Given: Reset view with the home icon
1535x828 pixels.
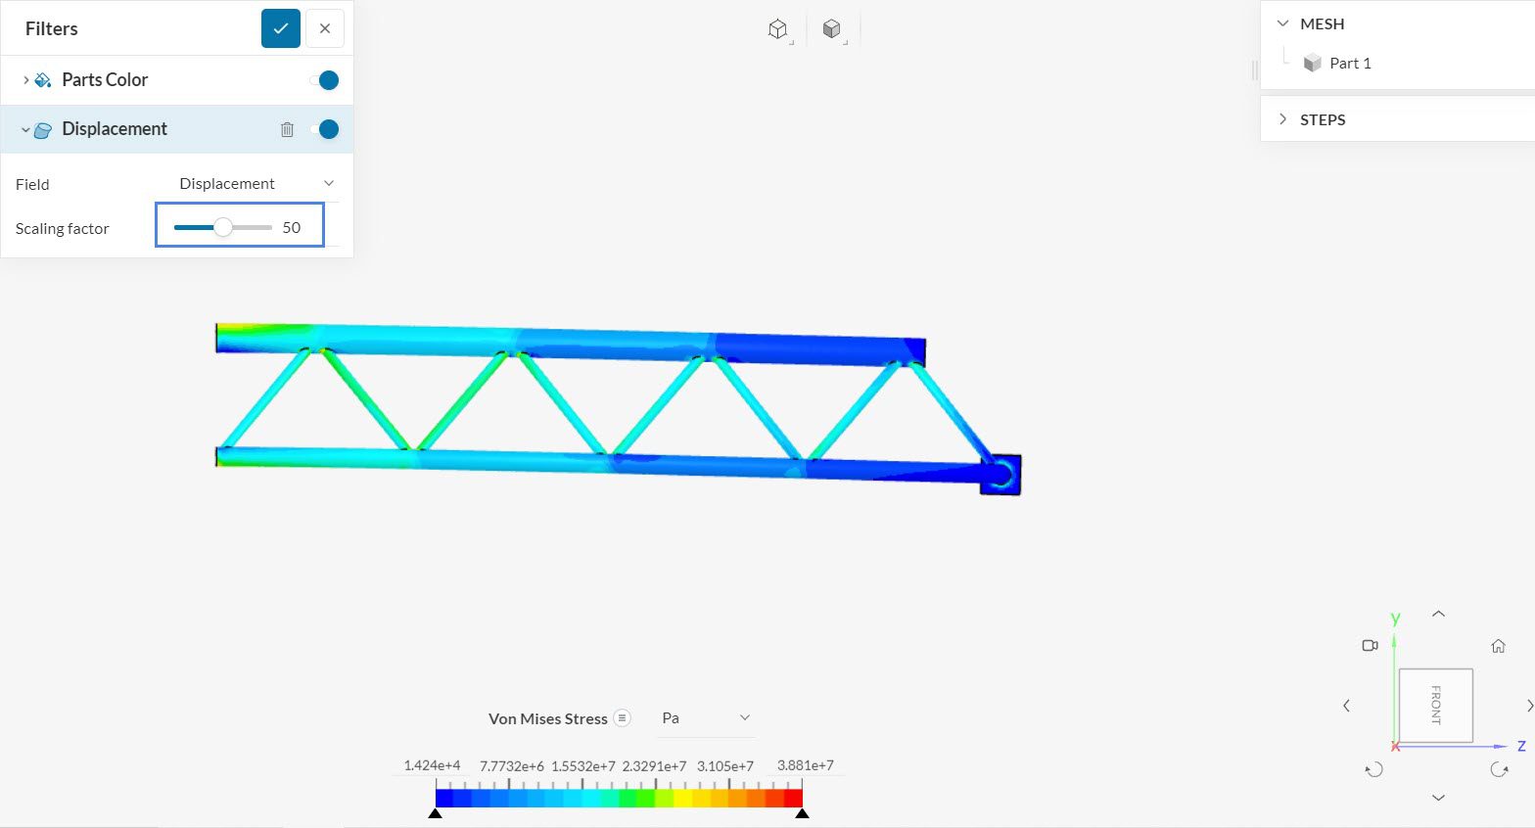Looking at the screenshot, I should (x=1498, y=646).
